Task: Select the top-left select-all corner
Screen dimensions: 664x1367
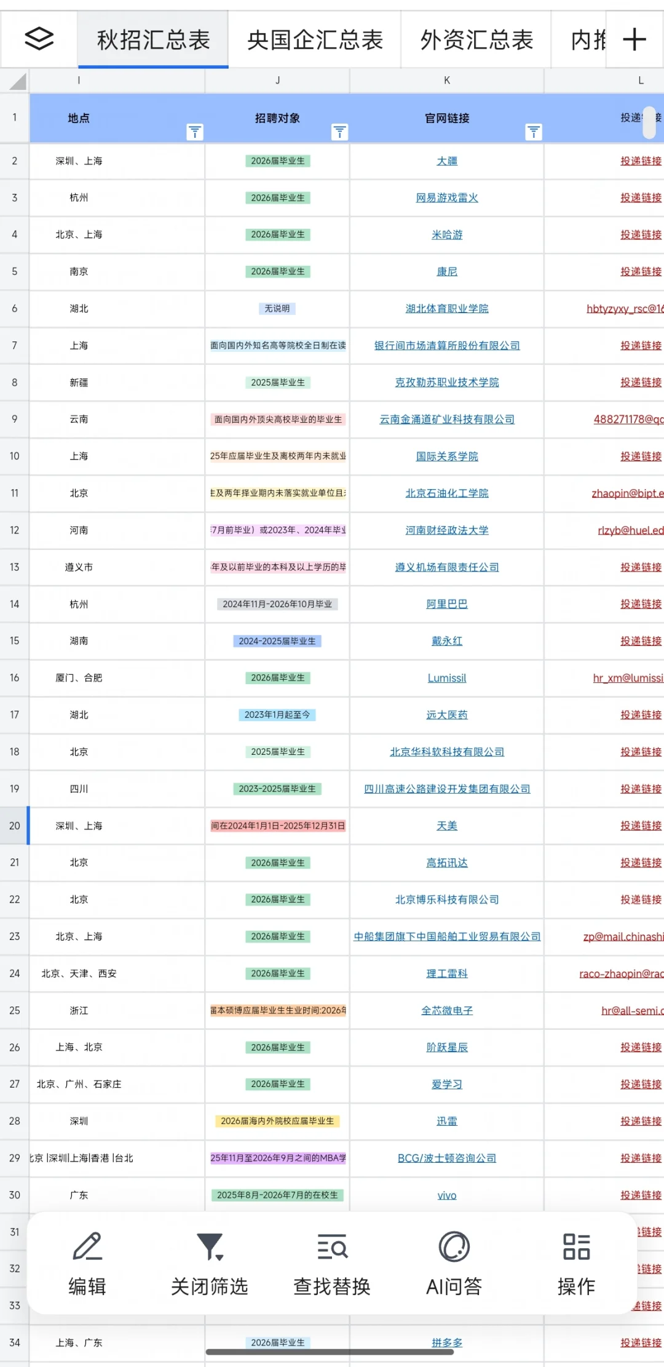Action: (x=15, y=81)
